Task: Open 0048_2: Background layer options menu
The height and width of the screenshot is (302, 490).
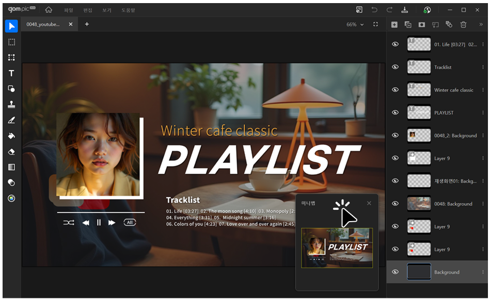Action: pyautogui.click(x=483, y=136)
